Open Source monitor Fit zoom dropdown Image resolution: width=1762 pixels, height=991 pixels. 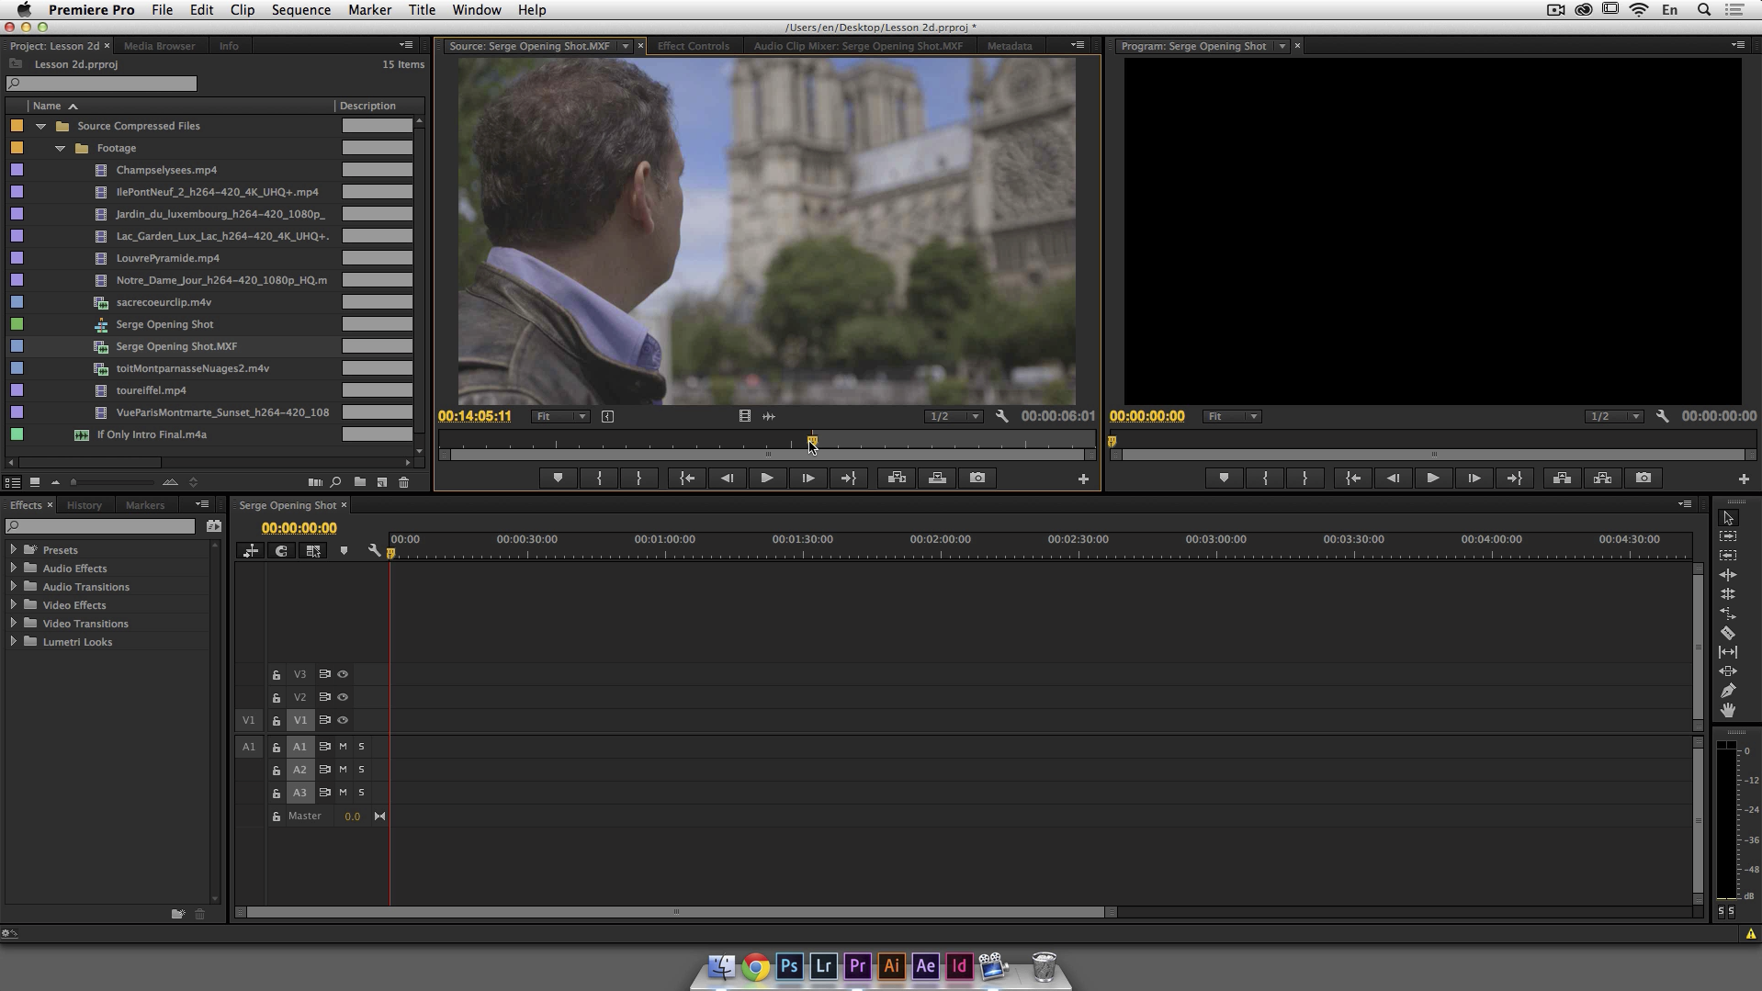[x=560, y=416]
